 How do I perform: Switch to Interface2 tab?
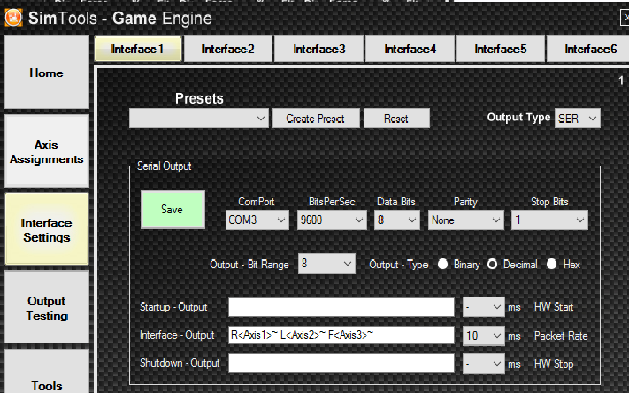coord(228,49)
